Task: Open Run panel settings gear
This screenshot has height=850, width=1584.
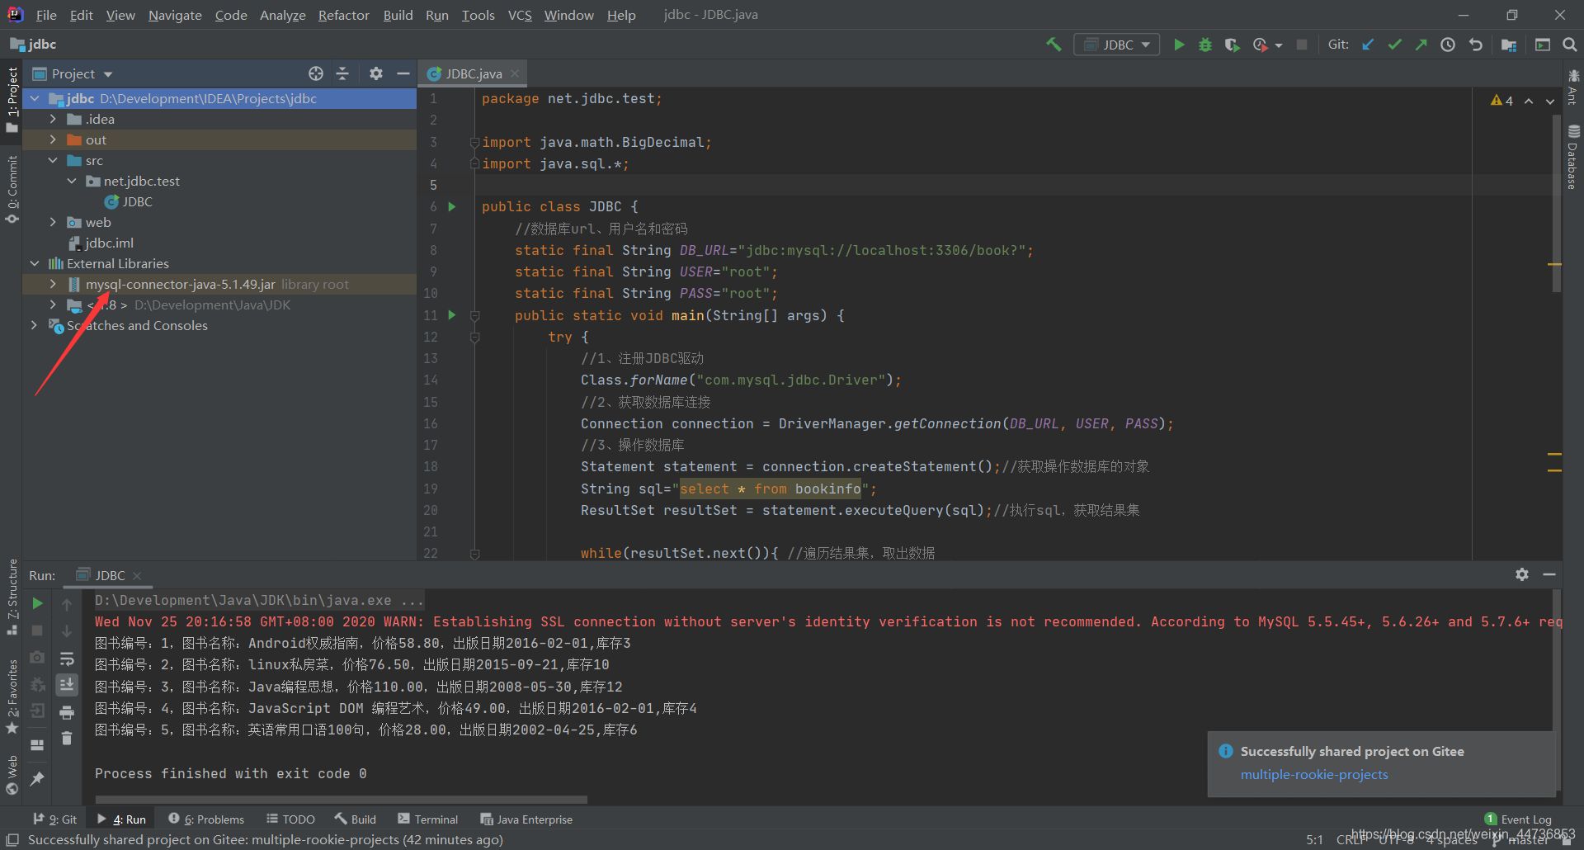Action: 1522,574
